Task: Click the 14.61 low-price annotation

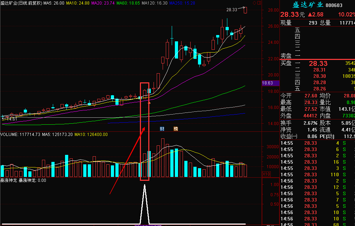Action: pos(12,119)
